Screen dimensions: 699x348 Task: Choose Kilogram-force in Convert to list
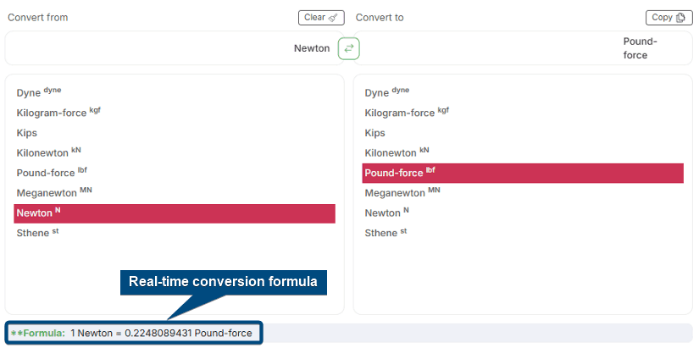tap(407, 113)
